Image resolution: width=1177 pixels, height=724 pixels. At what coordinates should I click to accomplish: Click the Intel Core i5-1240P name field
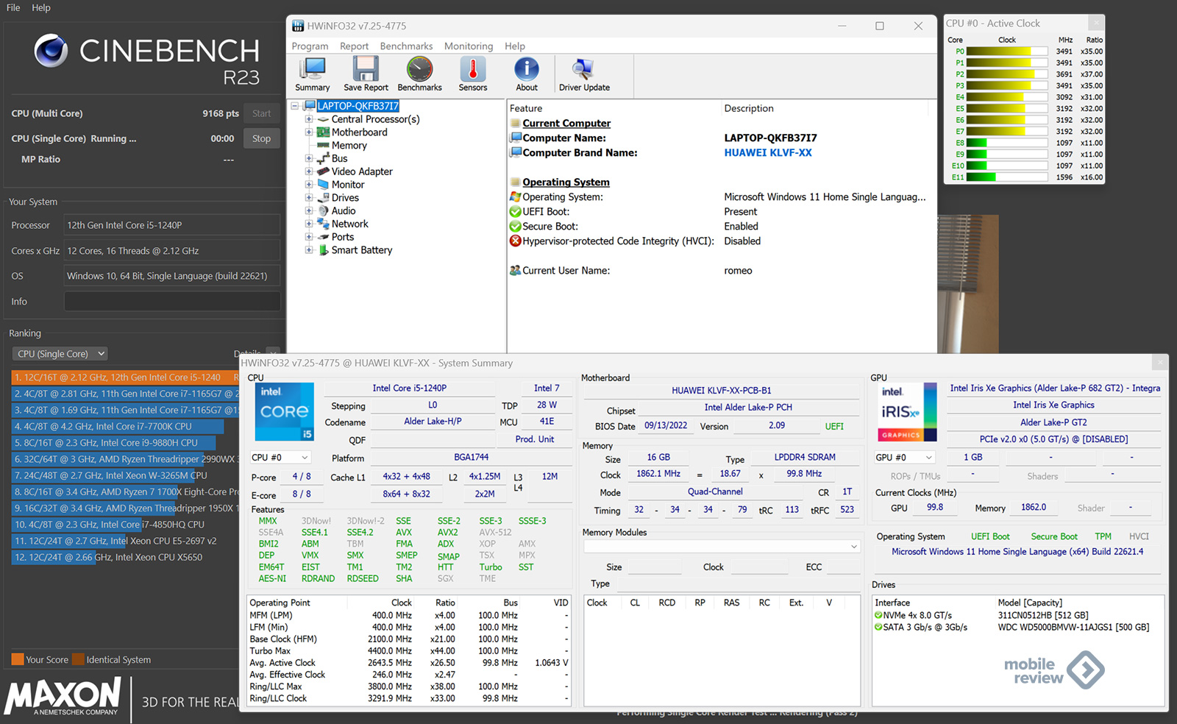409,388
